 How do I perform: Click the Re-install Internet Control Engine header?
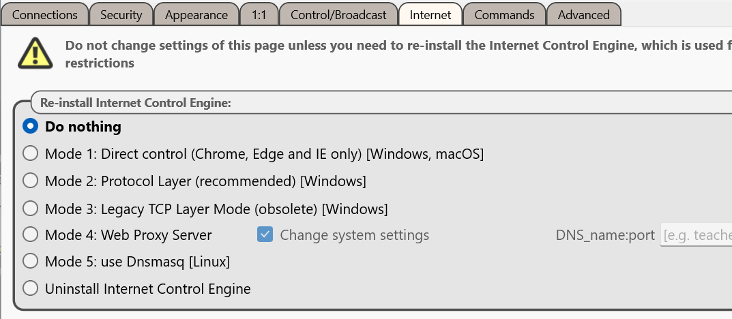tap(135, 103)
